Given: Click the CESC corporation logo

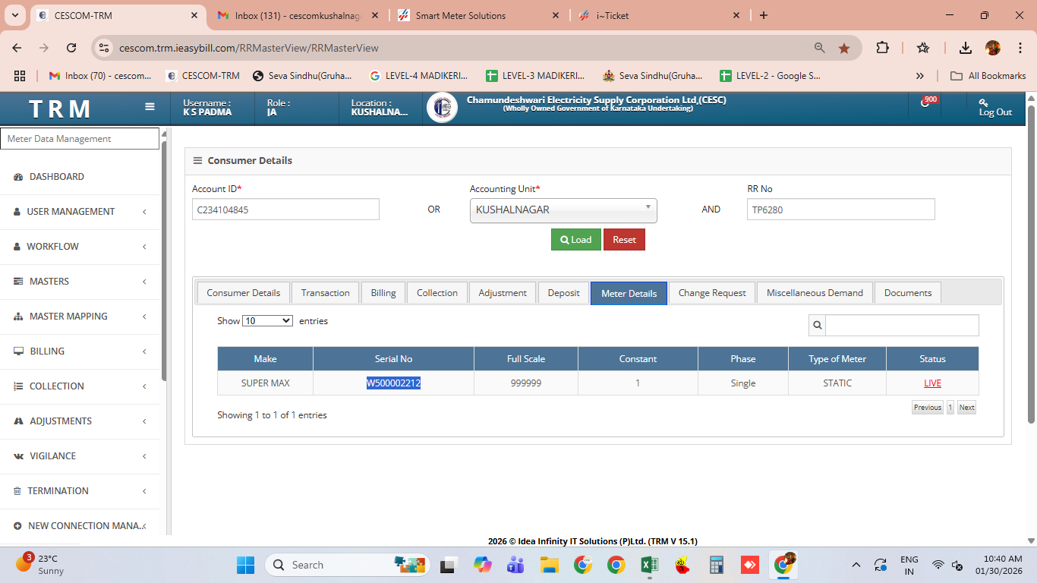Looking at the screenshot, I should (x=442, y=107).
